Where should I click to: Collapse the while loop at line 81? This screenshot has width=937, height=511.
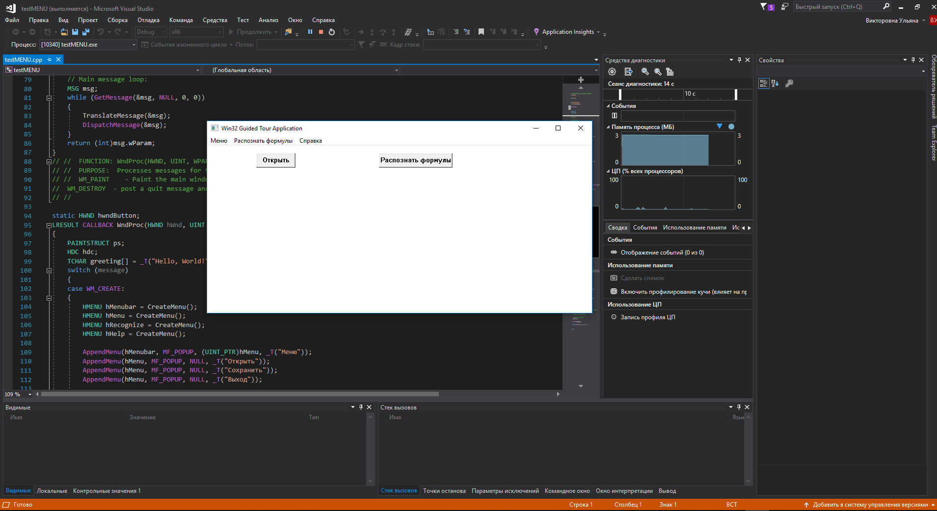pos(49,98)
